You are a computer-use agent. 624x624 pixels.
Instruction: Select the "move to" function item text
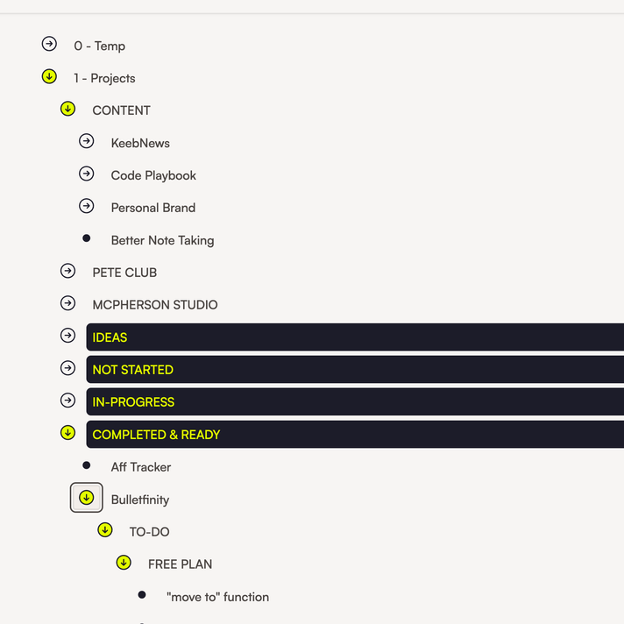pos(217,597)
